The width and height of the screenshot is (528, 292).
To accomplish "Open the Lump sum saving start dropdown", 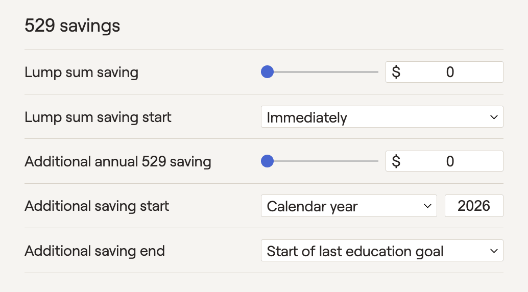I will pyautogui.click(x=381, y=117).
